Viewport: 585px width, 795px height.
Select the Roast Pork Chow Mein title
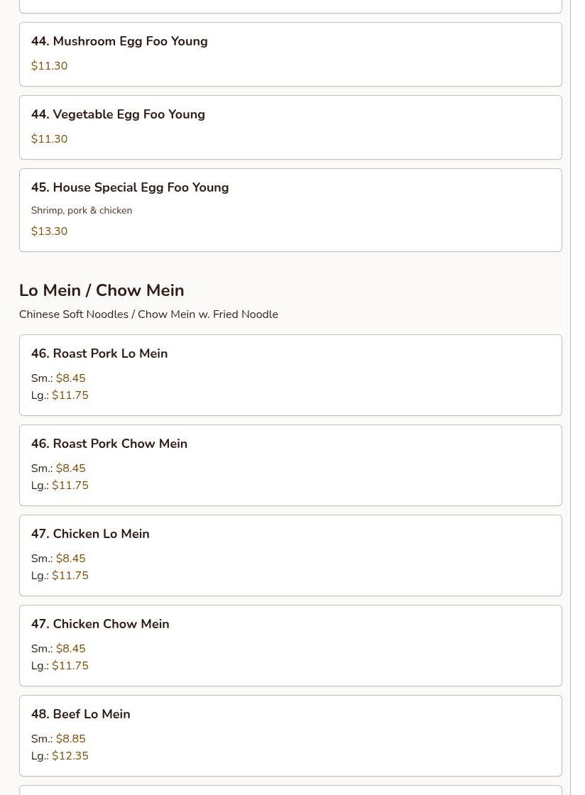tap(109, 444)
